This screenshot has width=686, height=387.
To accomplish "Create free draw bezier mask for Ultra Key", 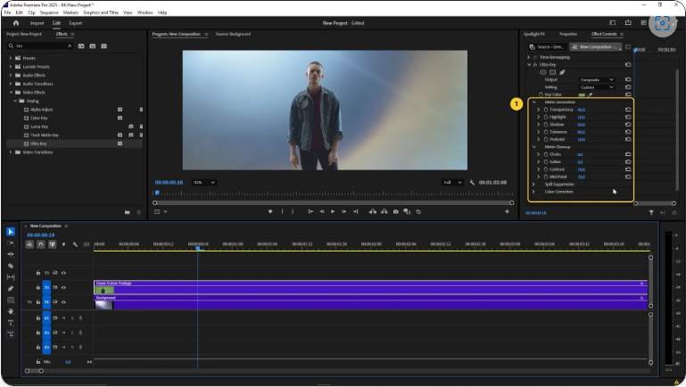I will [x=562, y=72].
